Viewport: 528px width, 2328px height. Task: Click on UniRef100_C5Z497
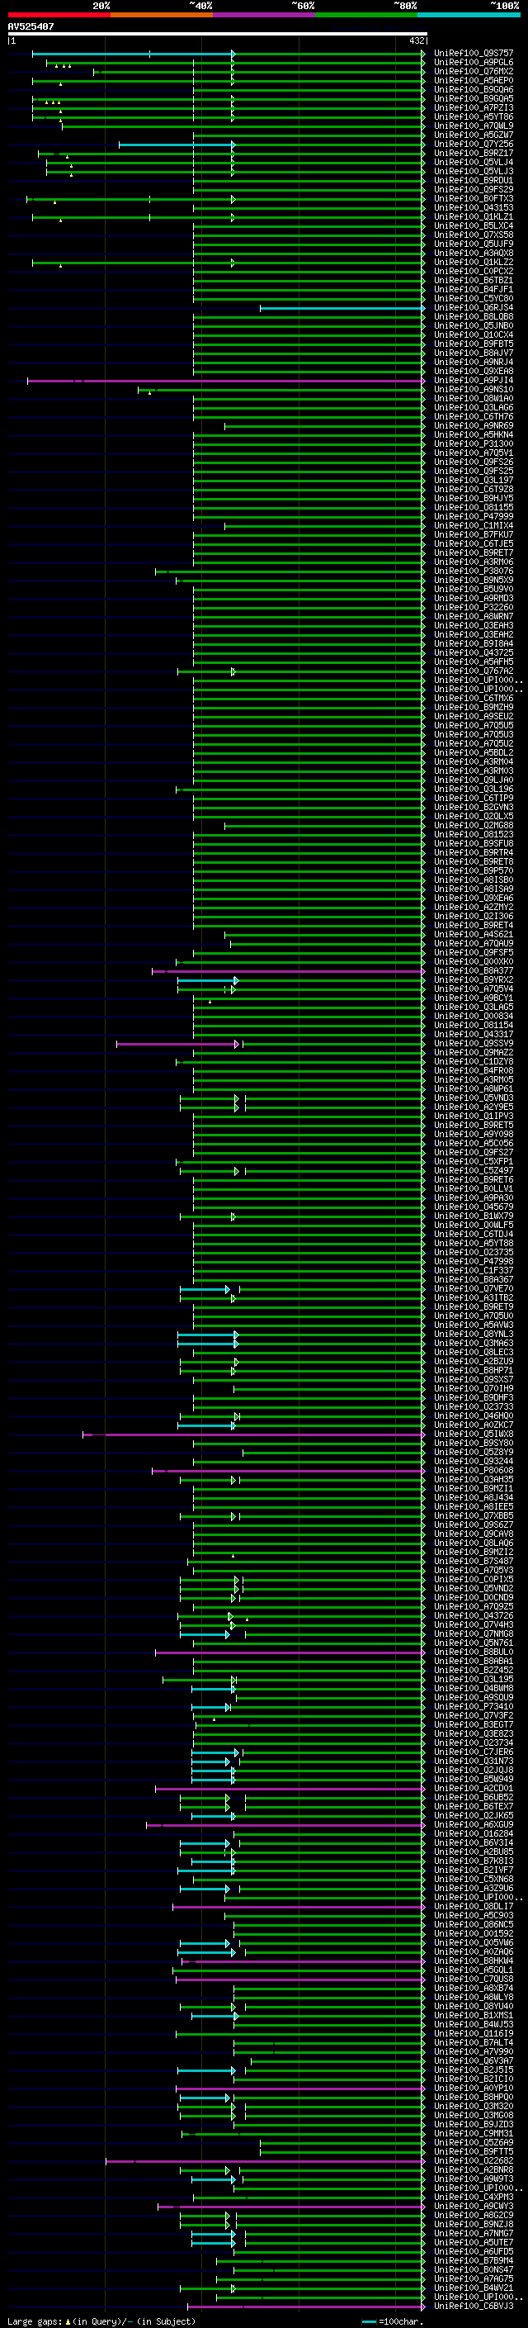pyautogui.click(x=473, y=1171)
